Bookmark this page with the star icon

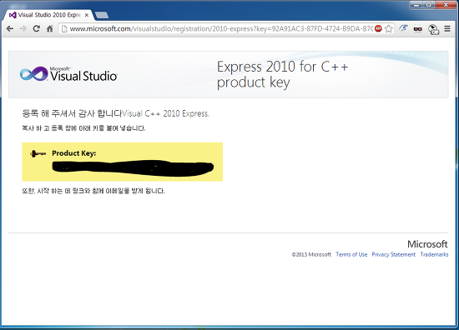coord(388,28)
